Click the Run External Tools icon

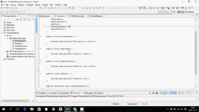(x=168, y=8)
